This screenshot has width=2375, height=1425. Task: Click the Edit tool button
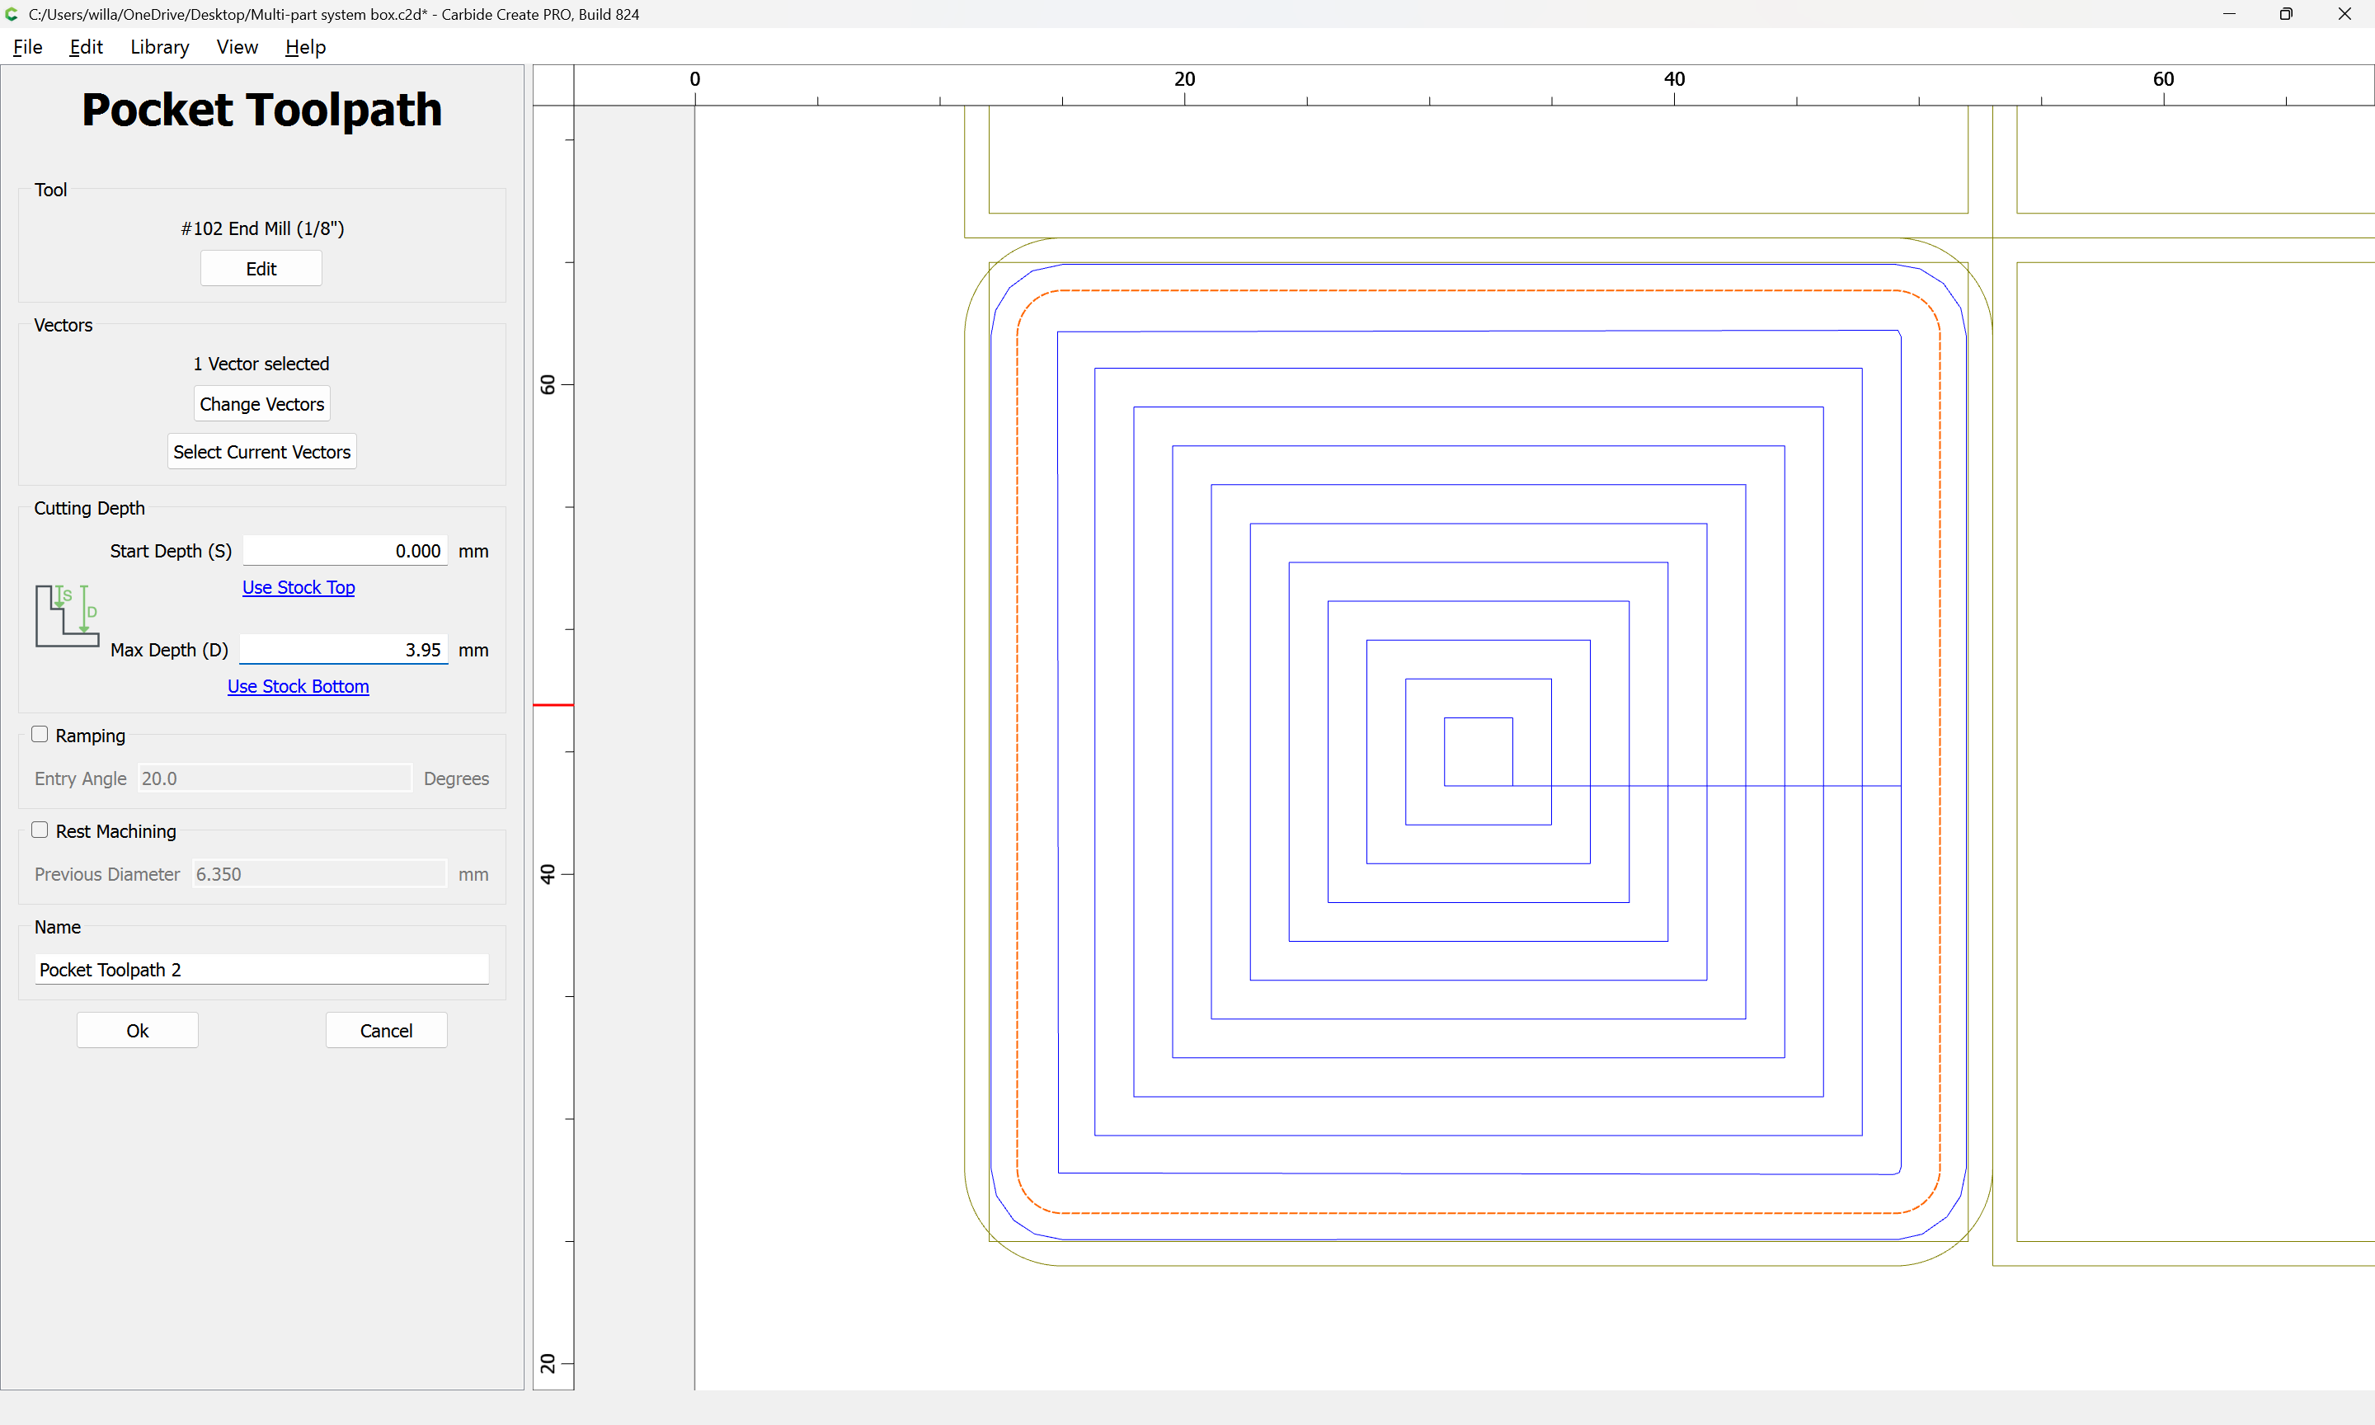(261, 269)
